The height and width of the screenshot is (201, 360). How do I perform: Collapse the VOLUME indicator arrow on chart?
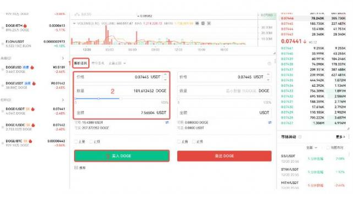tap(74, 24)
